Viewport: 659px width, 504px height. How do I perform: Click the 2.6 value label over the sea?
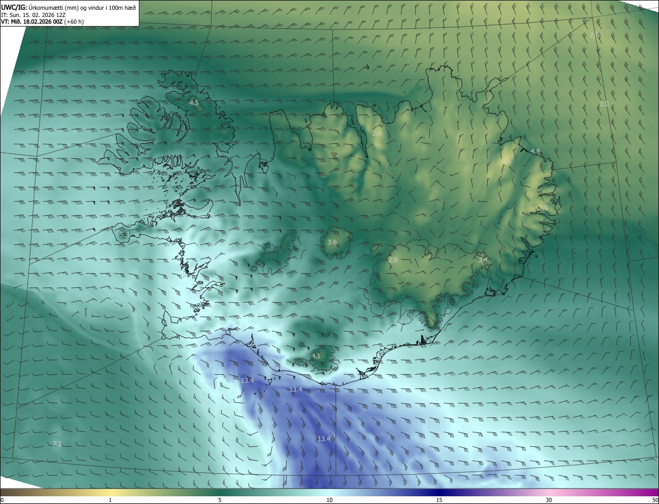pos(595,35)
